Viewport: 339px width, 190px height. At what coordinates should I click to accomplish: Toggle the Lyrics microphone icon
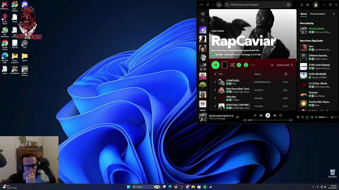pyautogui.click(x=302, y=117)
